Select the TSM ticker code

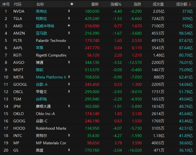(17, 99)
